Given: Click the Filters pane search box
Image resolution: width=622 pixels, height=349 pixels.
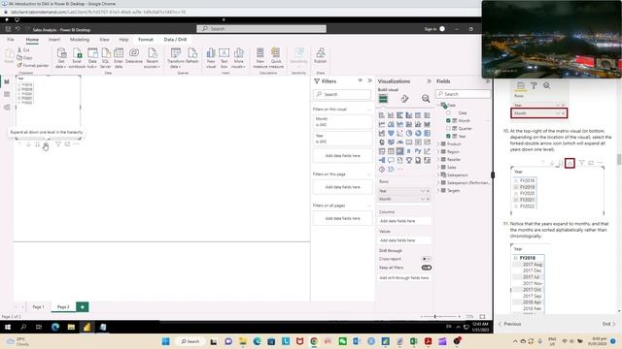Looking at the screenshot, I should click(342, 94).
